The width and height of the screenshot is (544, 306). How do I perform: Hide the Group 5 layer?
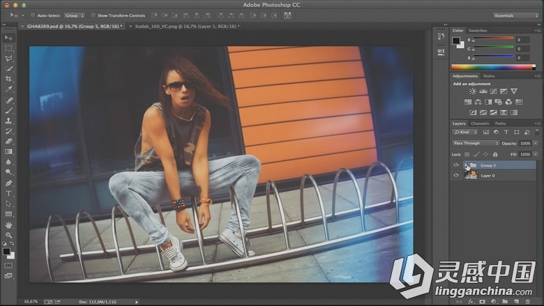coord(456,165)
